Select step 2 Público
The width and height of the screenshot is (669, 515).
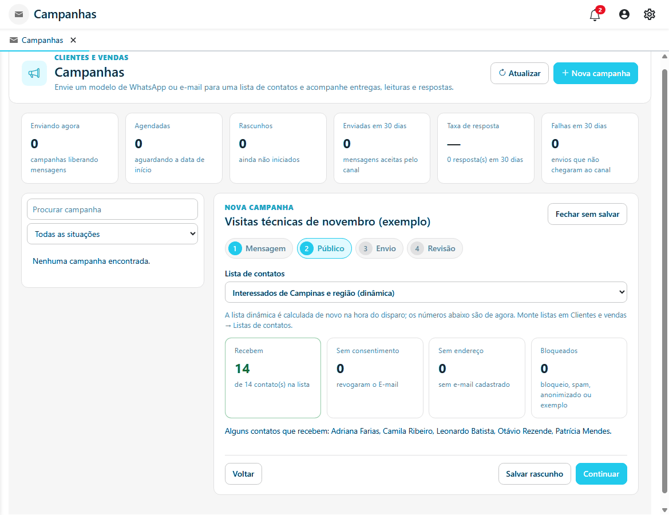324,248
